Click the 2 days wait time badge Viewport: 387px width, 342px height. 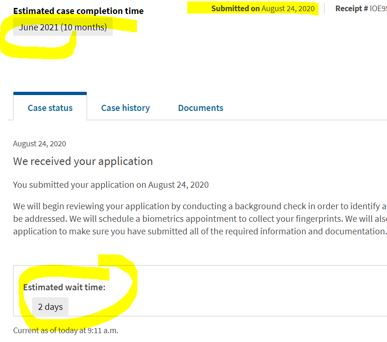pyautogui.click(x=50, y=307)
